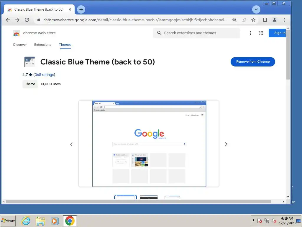Image resolution: width=302 pixels, height=227 pixels.
Task: Open Windows Explorer folder icon in taskbar
Action: pos(40,221)
